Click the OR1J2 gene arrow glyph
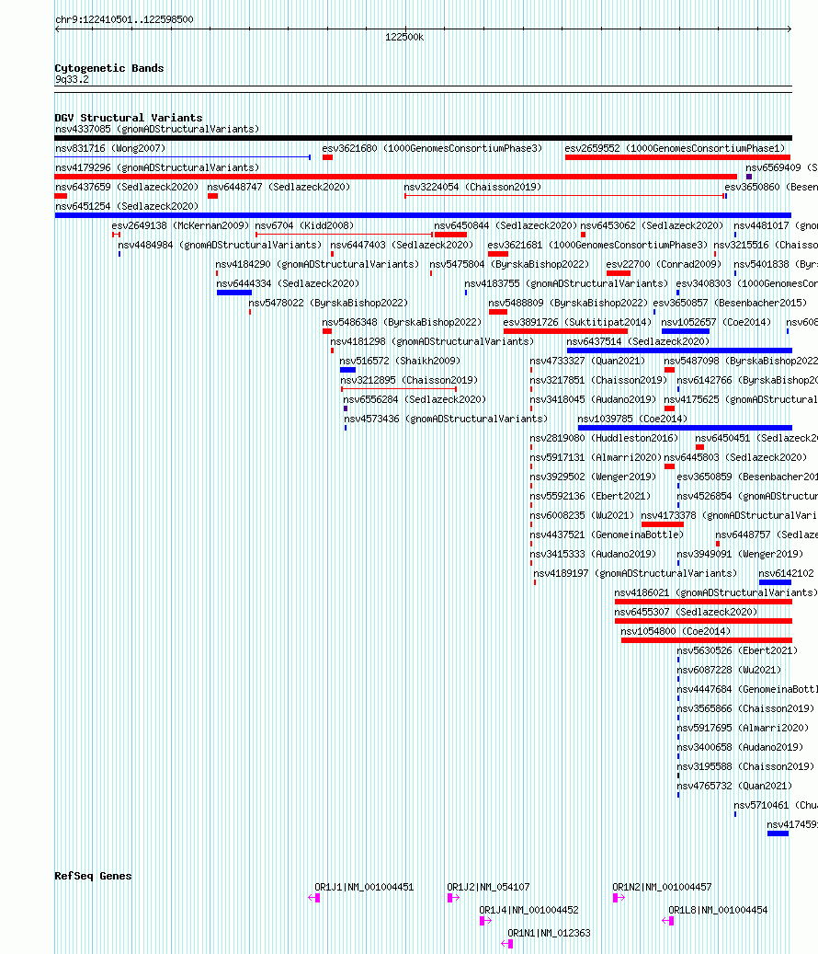 (453, 897)
